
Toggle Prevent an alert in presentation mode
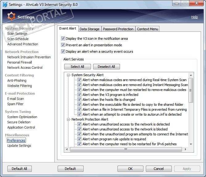coord(63,45)
